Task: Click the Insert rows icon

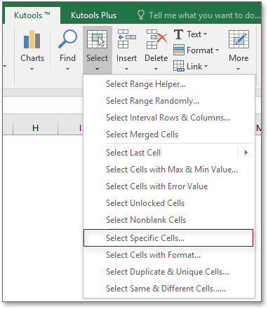Action: point(126,39)
